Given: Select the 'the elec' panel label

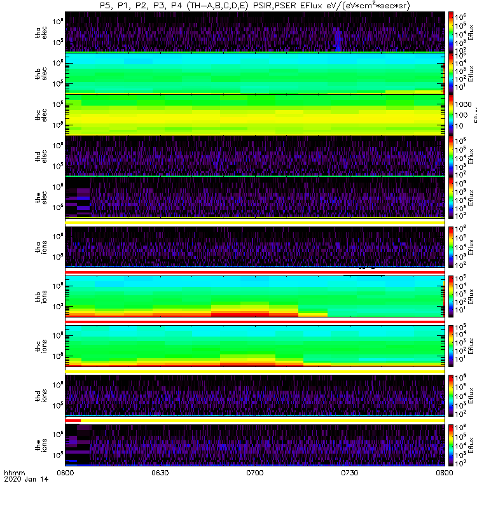Looking at the screenshot, I should pos(41,197).
